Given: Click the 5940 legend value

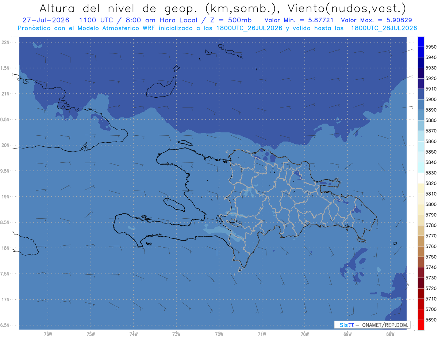Looking at the screenshot, I should [431, 57].
